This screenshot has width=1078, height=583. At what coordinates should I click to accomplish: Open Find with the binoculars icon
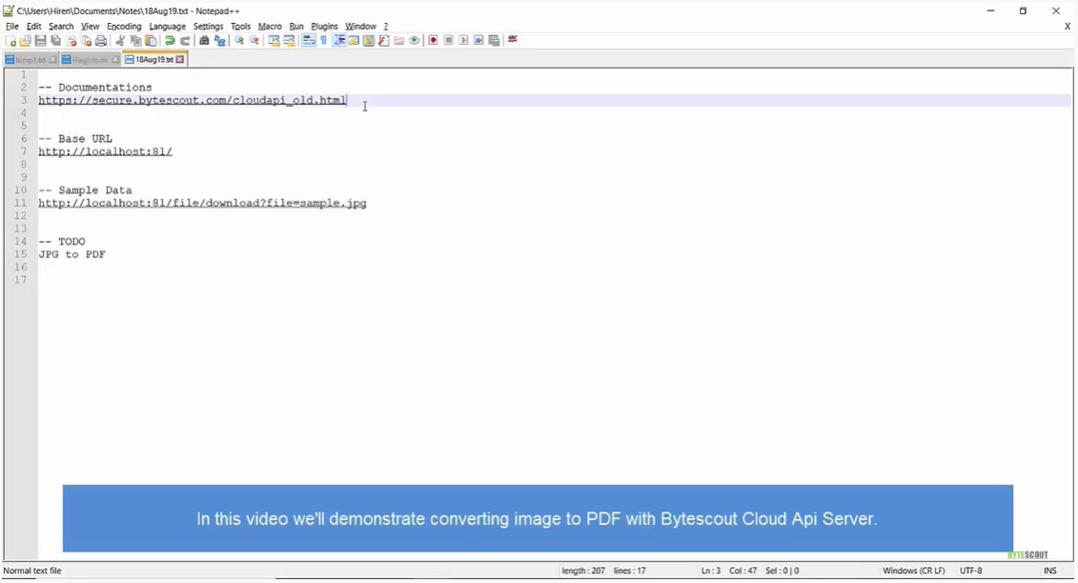(x=204, y=41)
